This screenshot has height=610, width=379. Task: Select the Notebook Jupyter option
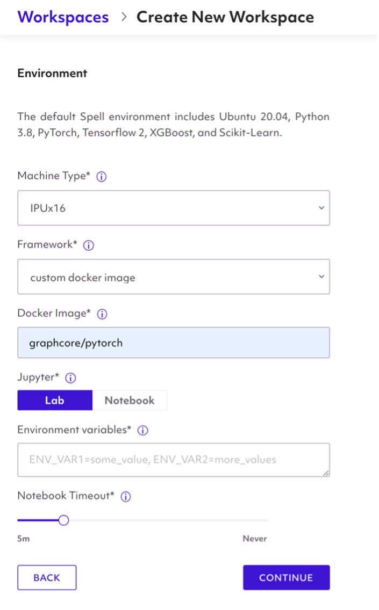(130, 400)
